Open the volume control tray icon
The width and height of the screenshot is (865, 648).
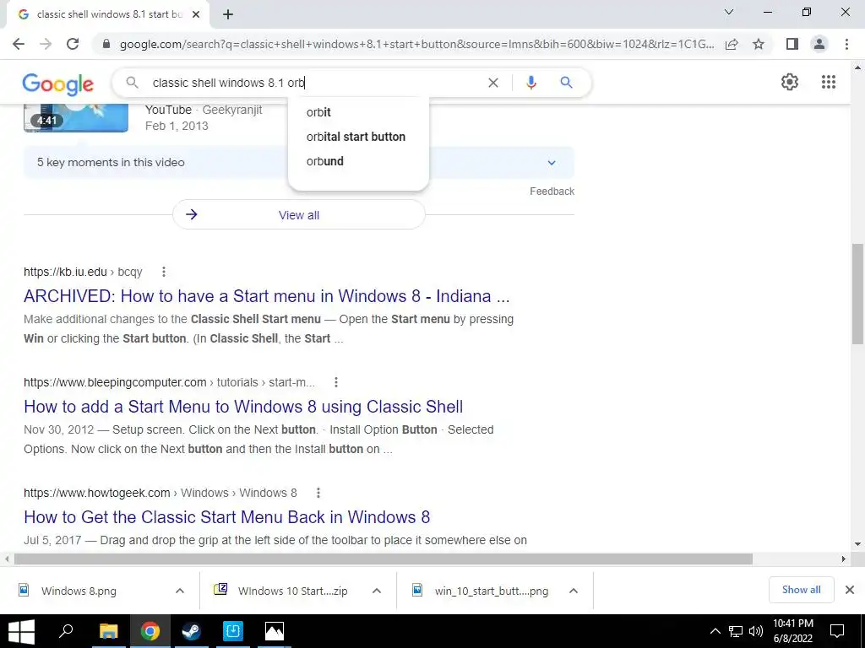756,631
